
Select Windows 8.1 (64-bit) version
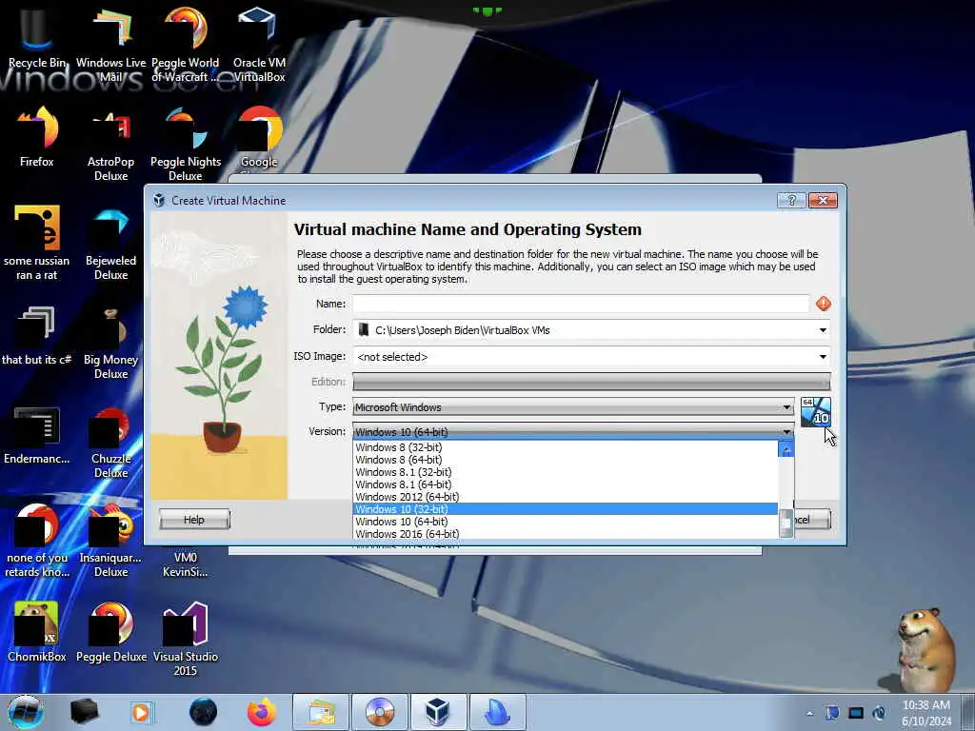pos(566,484)
